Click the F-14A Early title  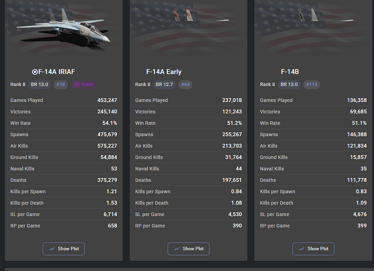pos(164,72)
